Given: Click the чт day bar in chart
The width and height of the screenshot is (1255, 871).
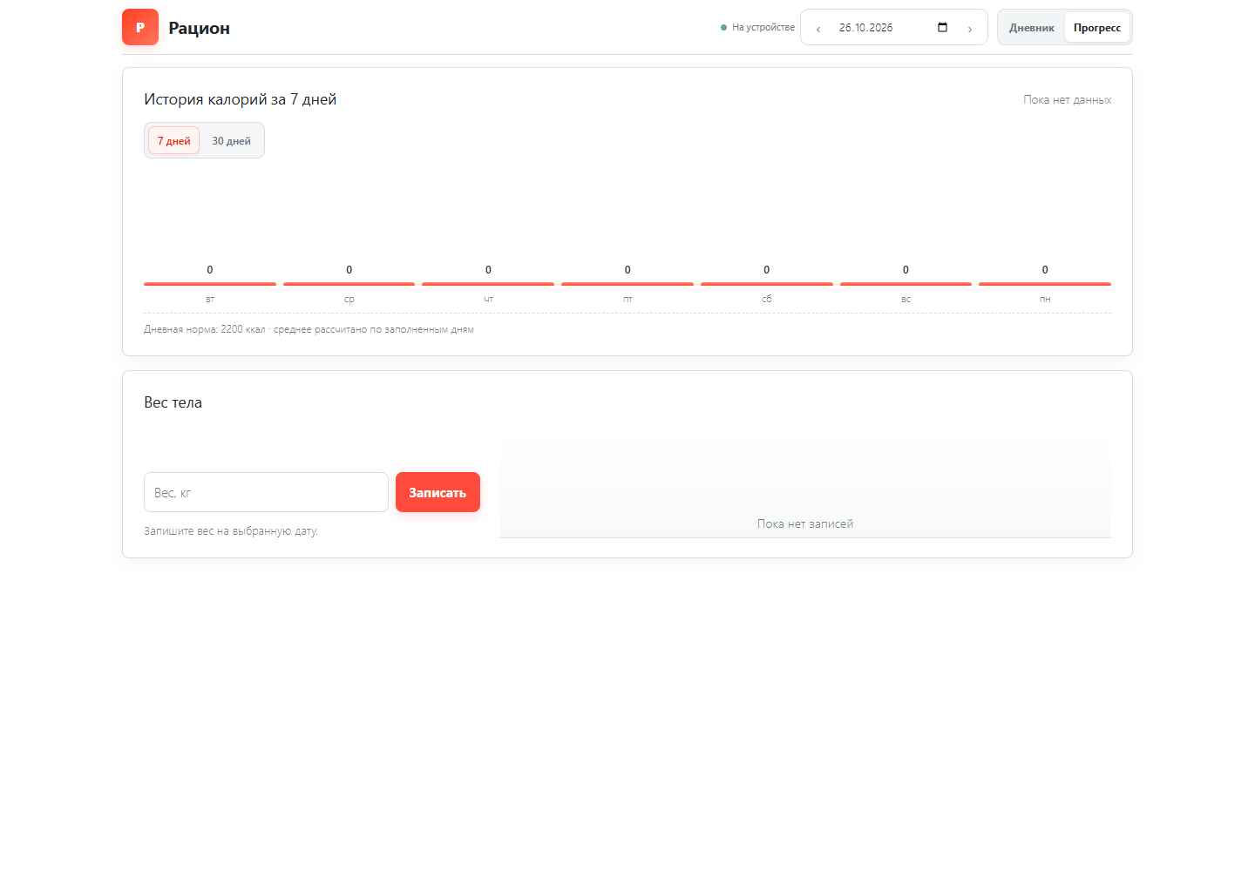Looking at the screenshot, I should tap(488, 284).
